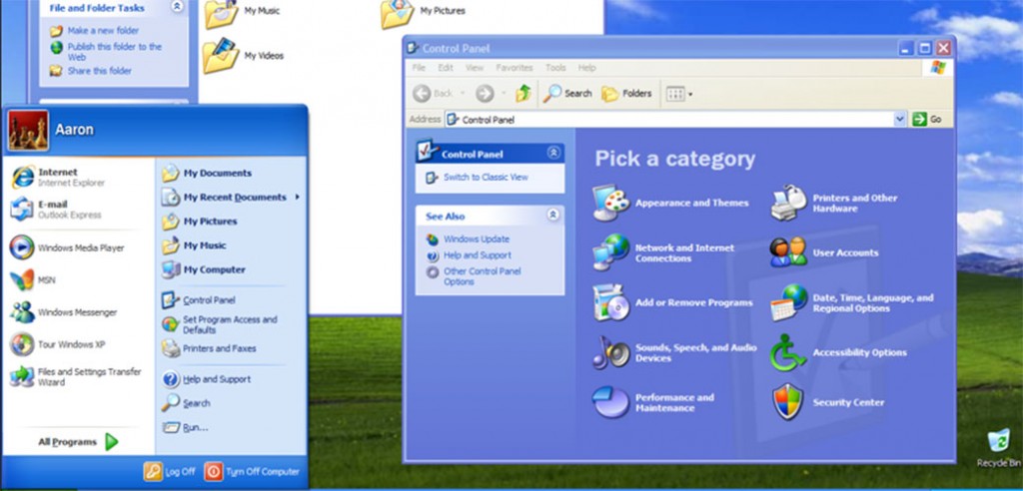Open My Pictures in Start menu
The width and height of the screenshot is (1023, 491).
pyautogui.click(x=200, y=221)
